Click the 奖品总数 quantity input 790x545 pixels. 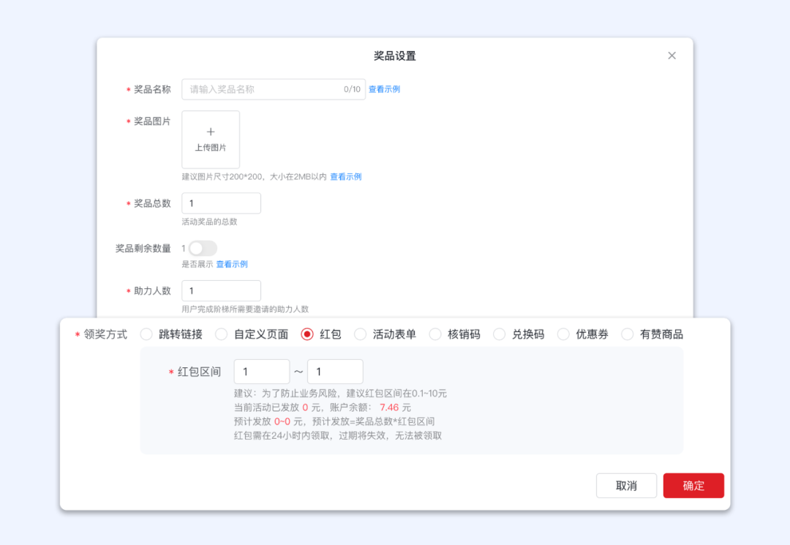coord(220,203)
